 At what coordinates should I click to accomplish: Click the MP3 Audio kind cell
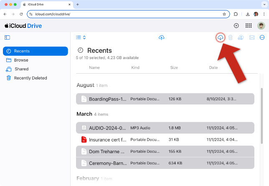click(x=140, y=128)
